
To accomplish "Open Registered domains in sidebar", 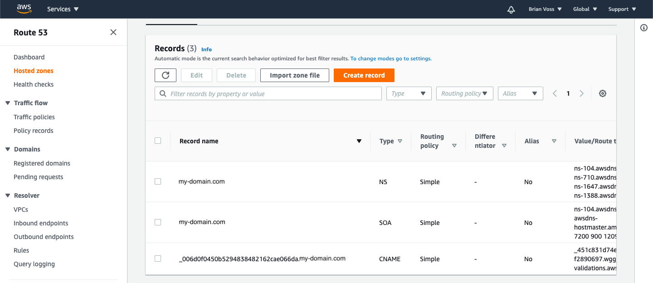I will pos(42,163).
